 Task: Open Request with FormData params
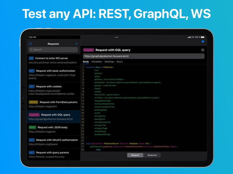click(x=54, y=104)
